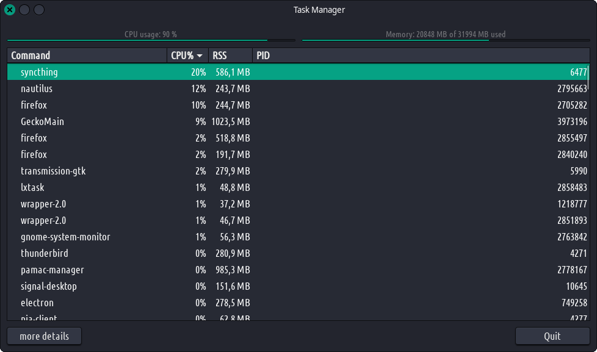The width and height of the screenshot is (597, 352).
Task: Quit the Task Manager
Action: click(552, 336)
